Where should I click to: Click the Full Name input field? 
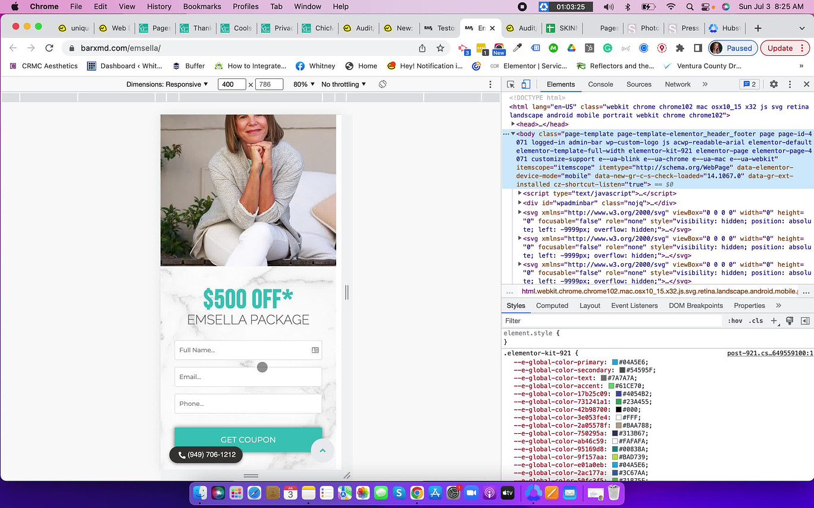click(x=248, y=350)
